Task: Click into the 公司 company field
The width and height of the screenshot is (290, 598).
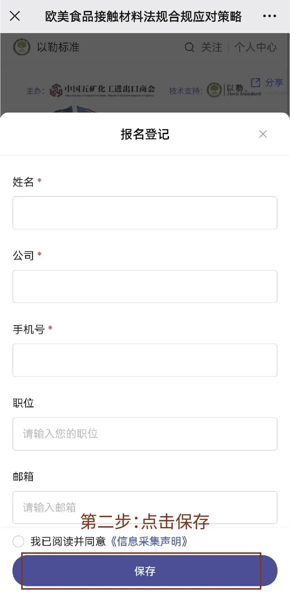Action: tap(145, 286)
